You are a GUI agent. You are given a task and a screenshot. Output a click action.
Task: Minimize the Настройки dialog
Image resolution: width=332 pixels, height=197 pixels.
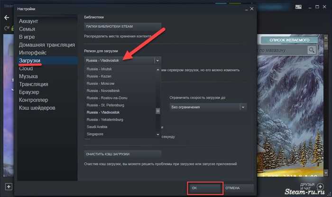246,9
